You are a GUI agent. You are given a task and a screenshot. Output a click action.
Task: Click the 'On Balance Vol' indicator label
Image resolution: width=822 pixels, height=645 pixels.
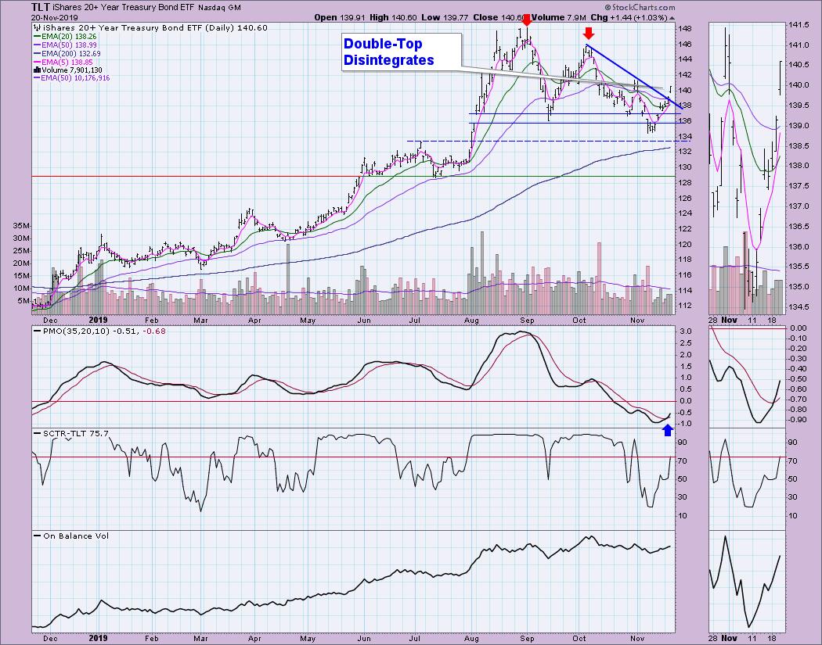coord(76,536)
